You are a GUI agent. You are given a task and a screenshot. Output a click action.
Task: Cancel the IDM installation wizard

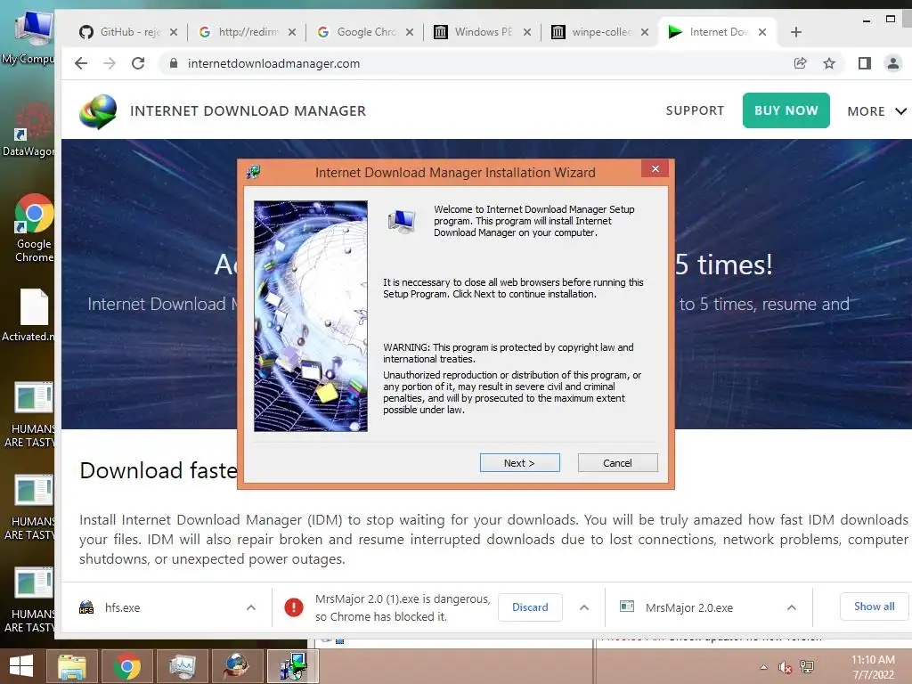pos(617,463)
